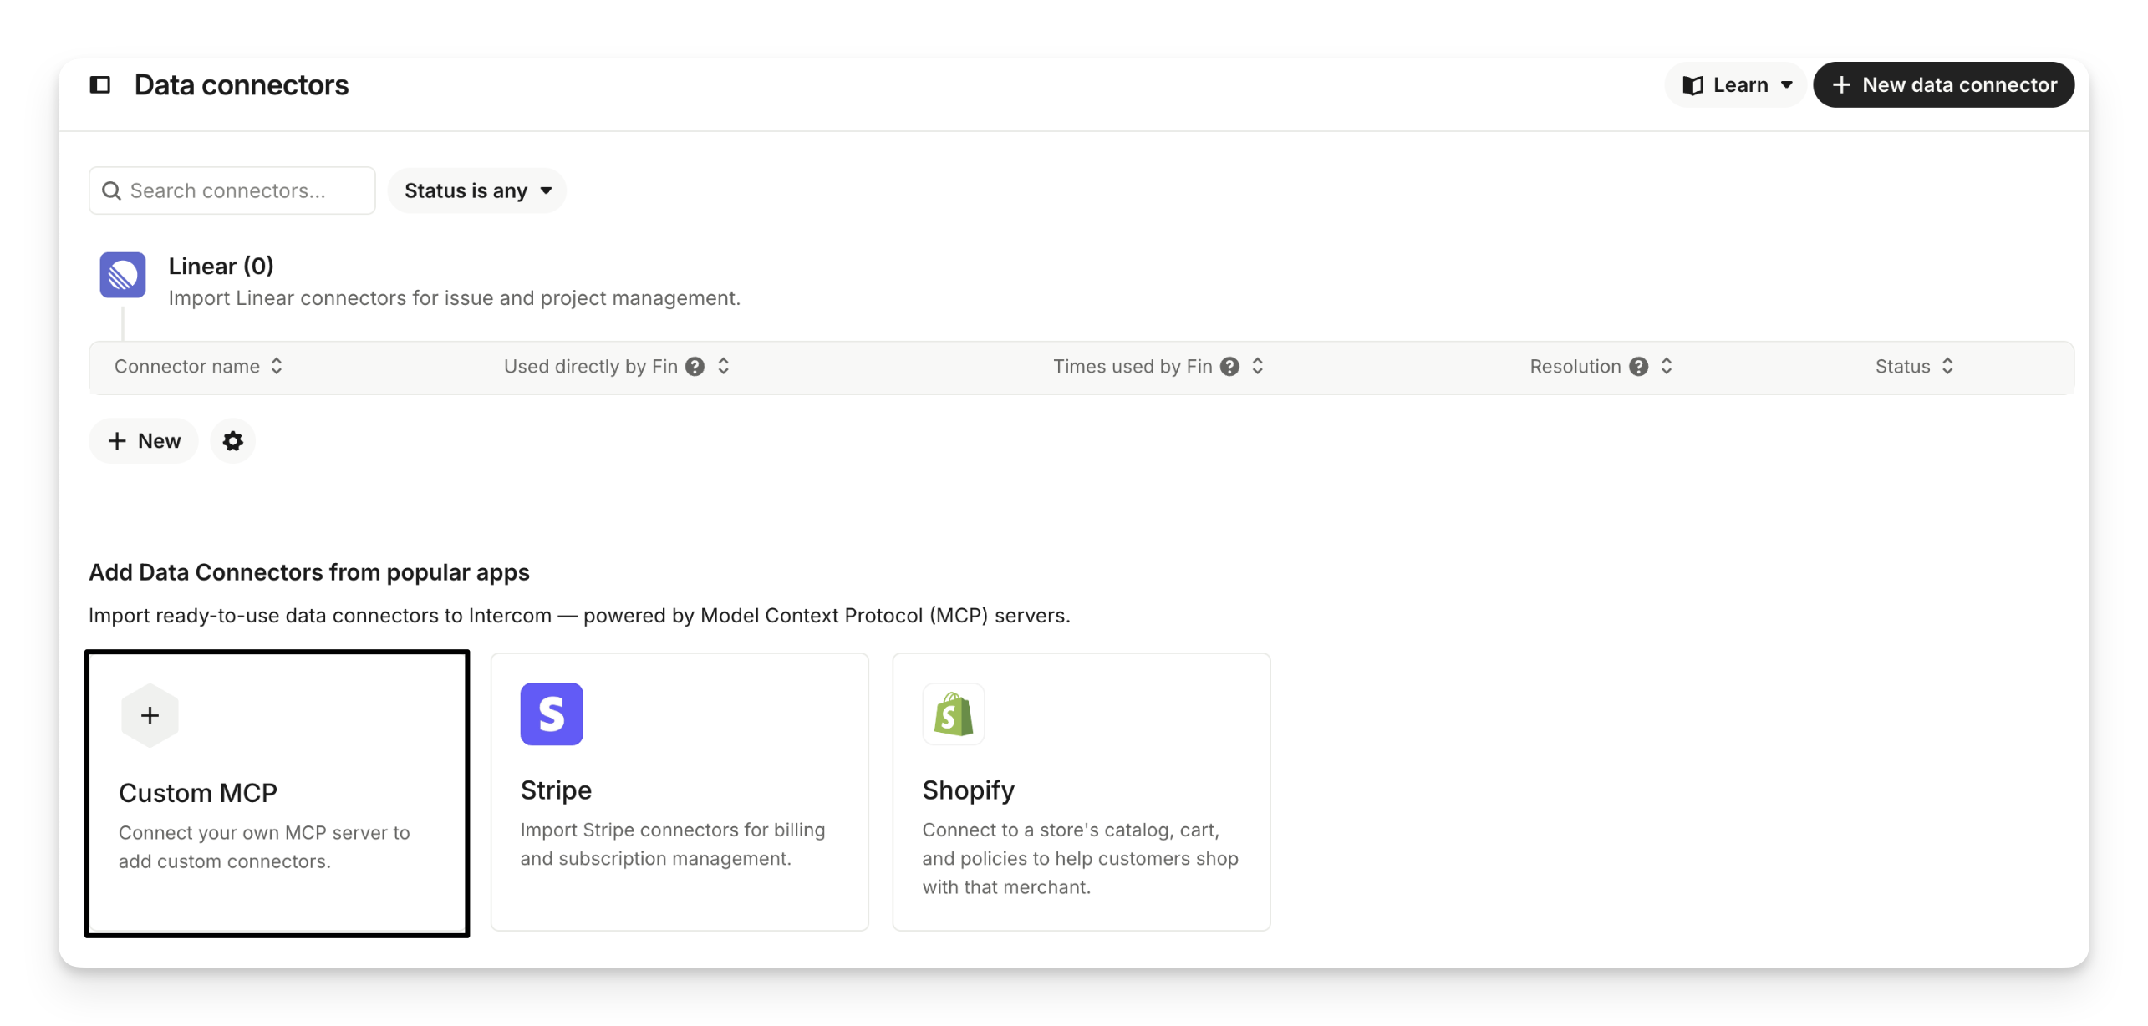Sort by Resolution column arrows
The height and width of the screenshot is (1026, 2148).
click(1667, 367)
